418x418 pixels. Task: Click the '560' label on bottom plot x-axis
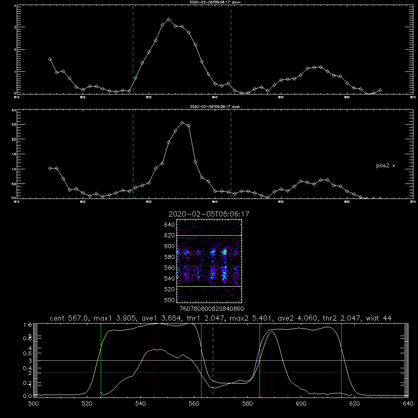(194, 404)
